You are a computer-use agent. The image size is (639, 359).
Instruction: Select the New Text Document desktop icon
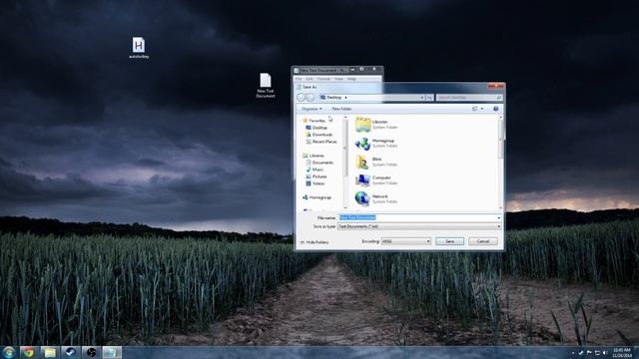tap(266, 86)
